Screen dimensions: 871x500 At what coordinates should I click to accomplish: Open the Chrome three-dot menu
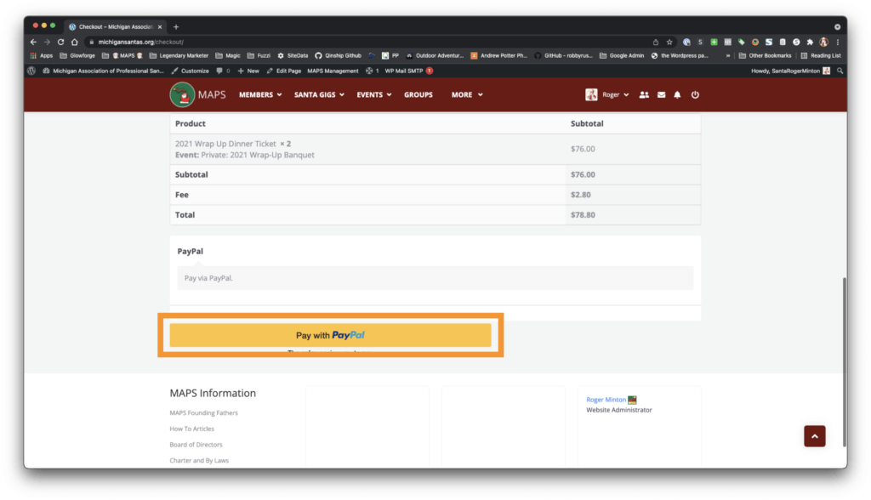point(838,43)
